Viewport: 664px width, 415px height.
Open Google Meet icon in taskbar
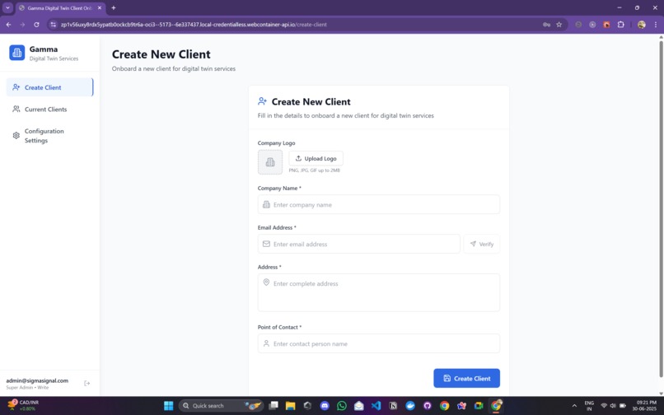point(479,406)
